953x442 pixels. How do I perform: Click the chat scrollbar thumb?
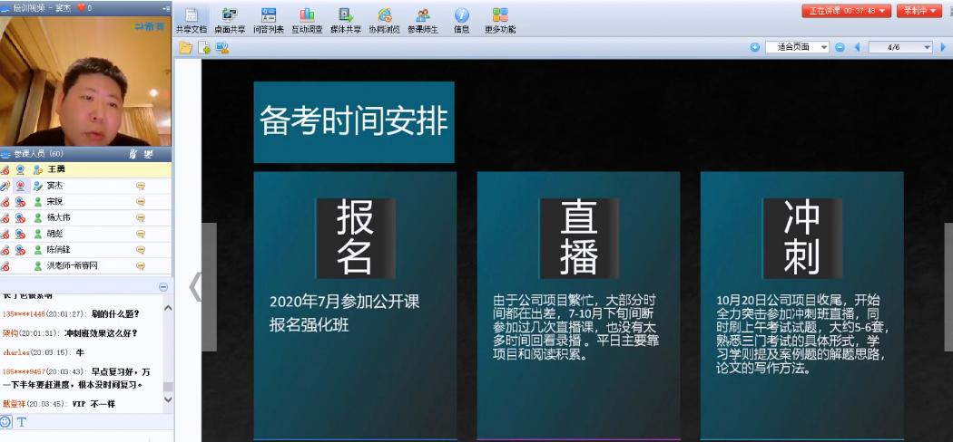point(168,387)
